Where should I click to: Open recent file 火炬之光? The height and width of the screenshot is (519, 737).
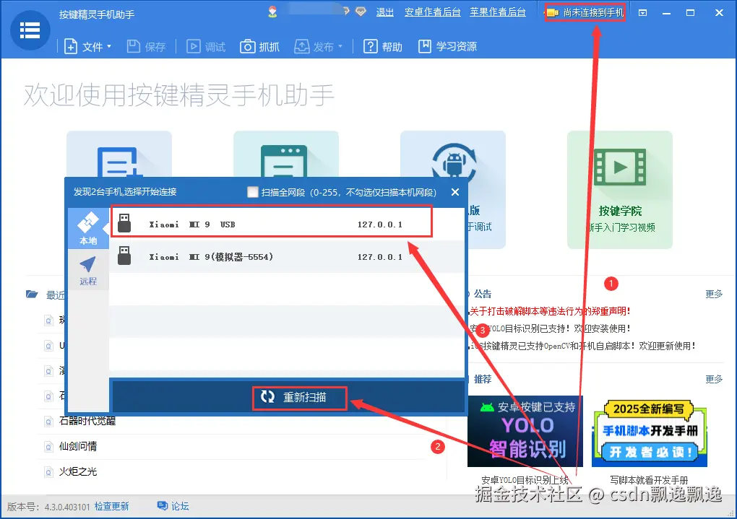point(78,471)
